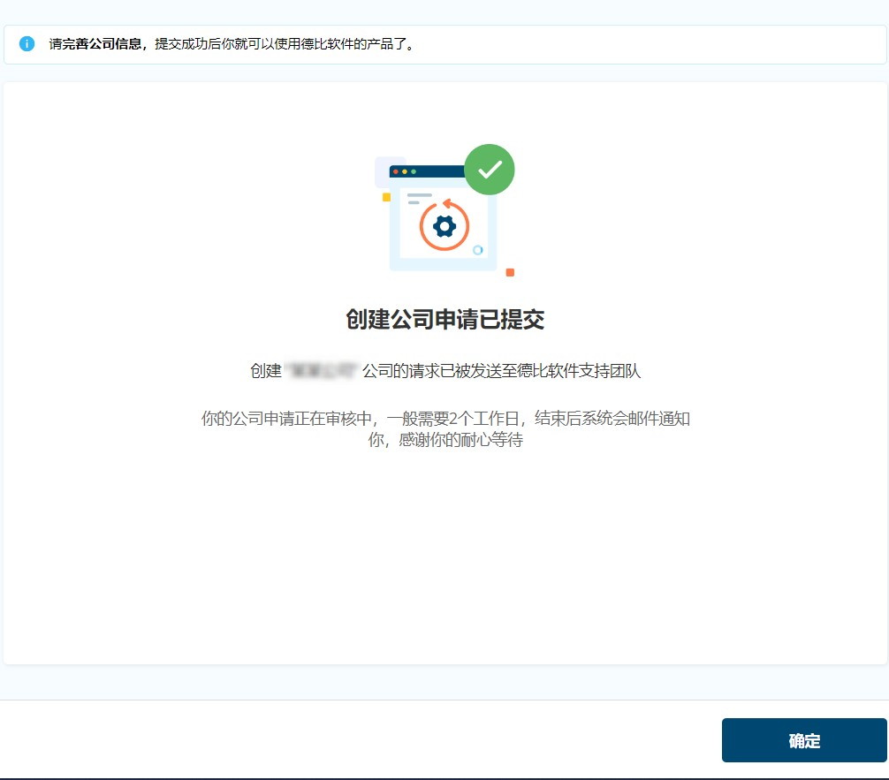
Task: Click the line 公司的请求已被发送至德比软件支持团队
Action: click(501, 371)
